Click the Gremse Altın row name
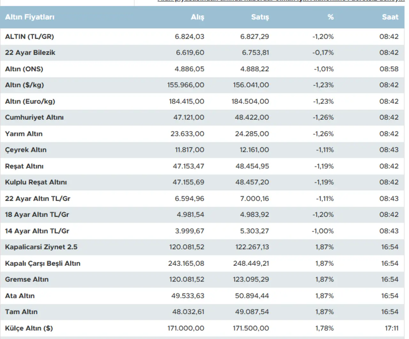The width and height of the screenshot is (409, 339). tap(27, 279)
